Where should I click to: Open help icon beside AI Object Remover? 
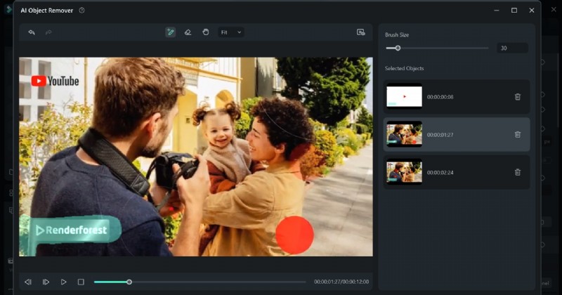click(82, 11)
